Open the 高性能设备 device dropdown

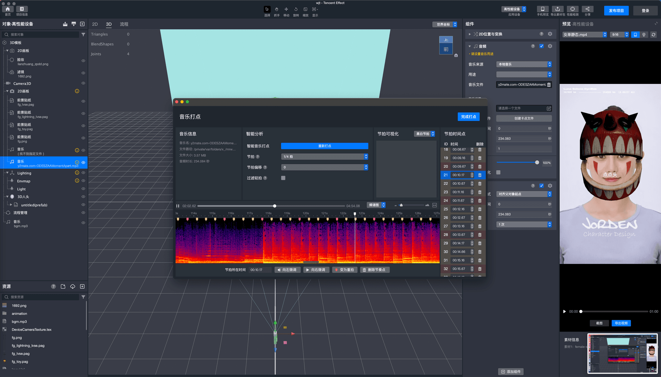pyautogui.click(x=514, y=9)
